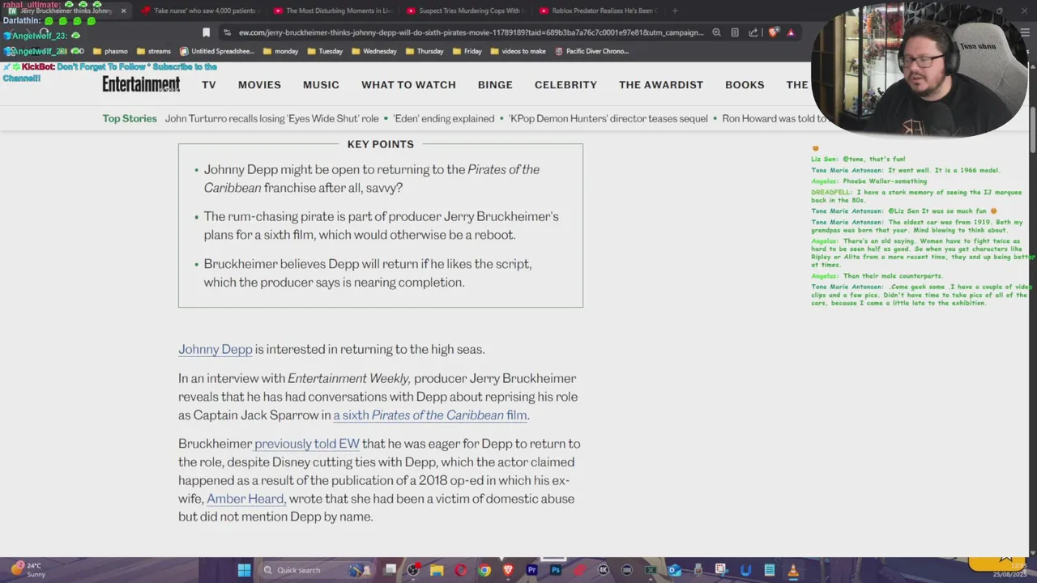Open 'KPop Demon Hunters' sequel story
This screenshot has height=583, width=1037.
(x=608, y=118)
